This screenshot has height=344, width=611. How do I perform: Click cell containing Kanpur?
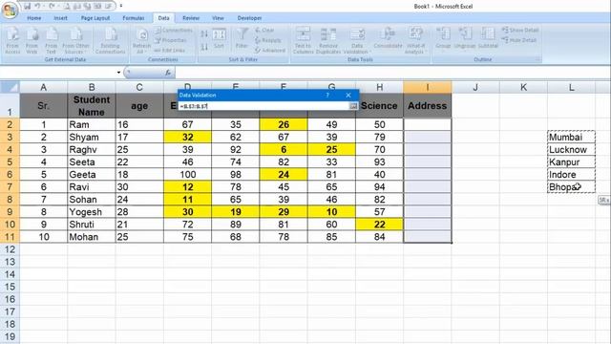(571, 161)
